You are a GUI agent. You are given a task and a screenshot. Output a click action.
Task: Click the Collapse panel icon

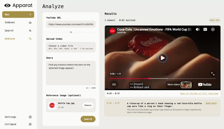(x=30, y=124)
